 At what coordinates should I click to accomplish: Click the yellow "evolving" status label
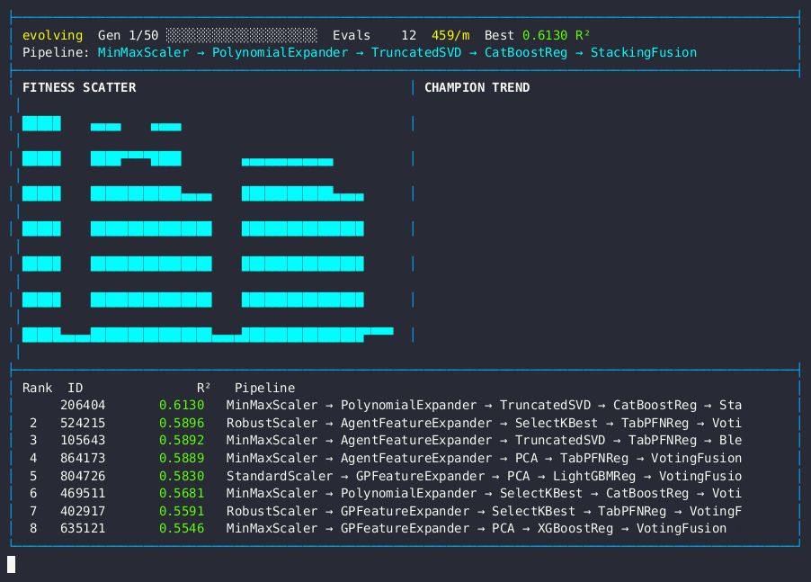(52, 35)
